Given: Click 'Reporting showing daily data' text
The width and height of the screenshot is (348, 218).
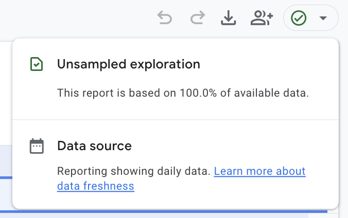Looking at the screenshot, I should (134, 171).
